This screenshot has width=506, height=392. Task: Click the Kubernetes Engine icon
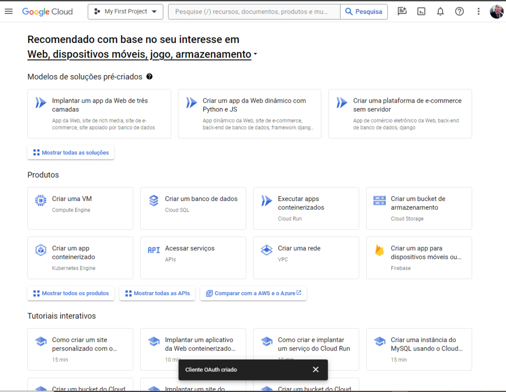point(41,250)
